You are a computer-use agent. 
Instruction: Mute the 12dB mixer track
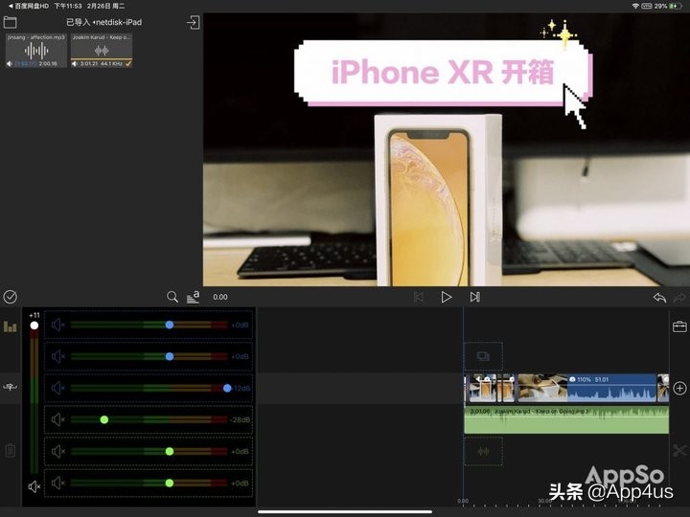pyautogui.click(x=58, y=388)
